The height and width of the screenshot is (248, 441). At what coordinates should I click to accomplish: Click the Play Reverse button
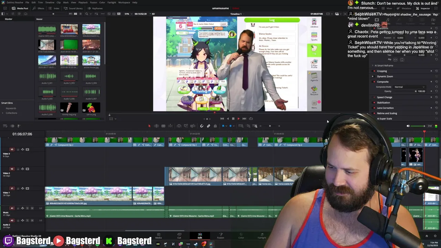pos(227,118)
